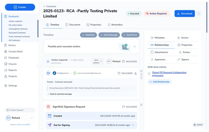Go to Contact Book in sidebar
209x132 pixels.
(x=15, y=52)
